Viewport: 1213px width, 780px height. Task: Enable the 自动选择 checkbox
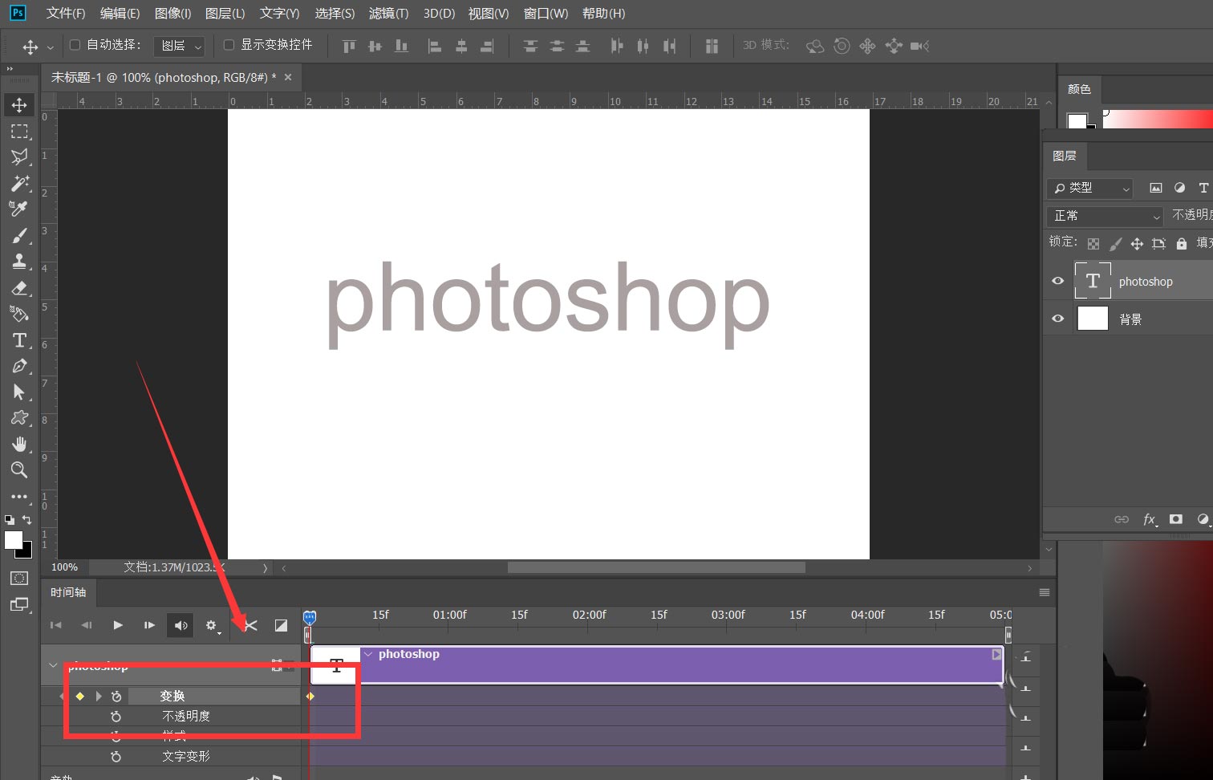pyautogui.click(x=75, y=45)
